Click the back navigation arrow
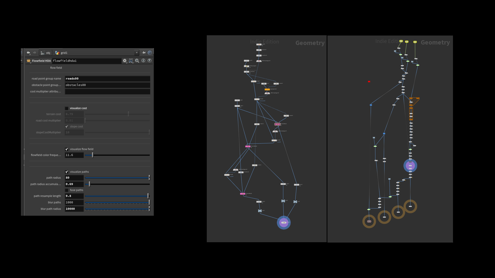Image resolution: width=495 pixels, height=278 pixels. pos(28,53)
